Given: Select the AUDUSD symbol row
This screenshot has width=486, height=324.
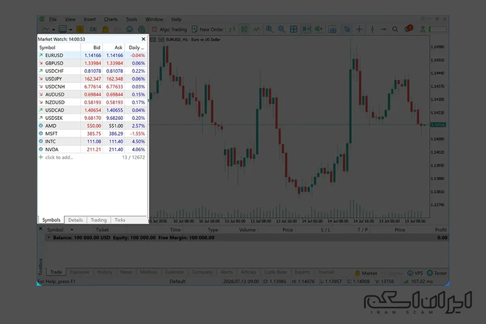Looking at the screenshot, I should tap(92, 94).
